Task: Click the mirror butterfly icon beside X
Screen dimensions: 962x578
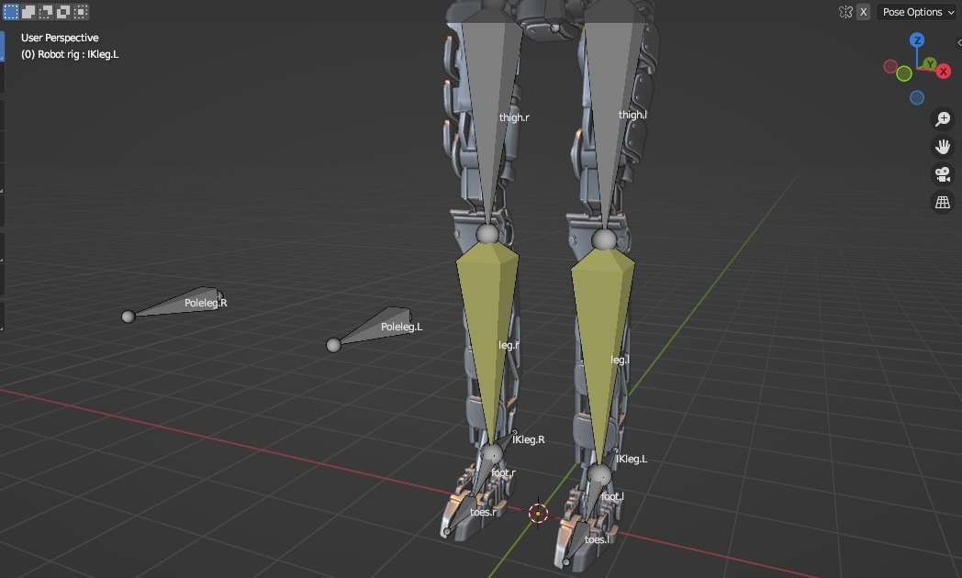Action: [845, 12]
